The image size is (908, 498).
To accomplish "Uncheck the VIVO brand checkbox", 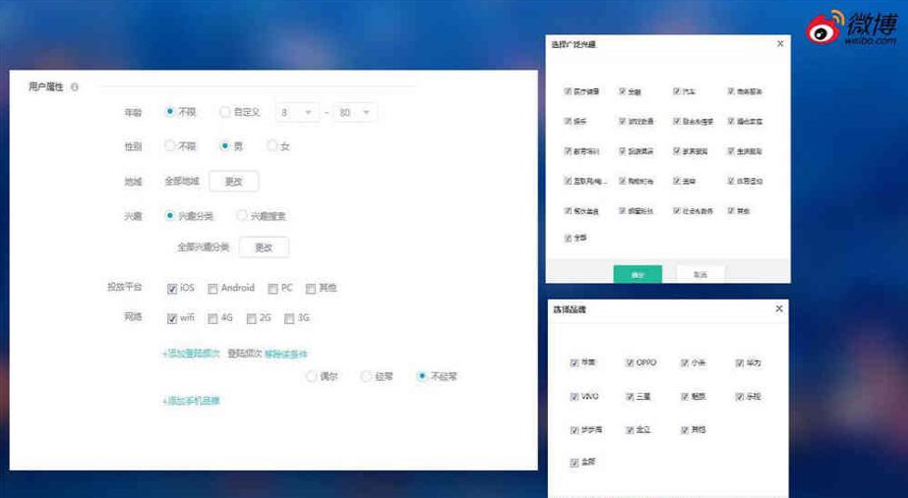I will pyautogui.click(x=575, y=397).
